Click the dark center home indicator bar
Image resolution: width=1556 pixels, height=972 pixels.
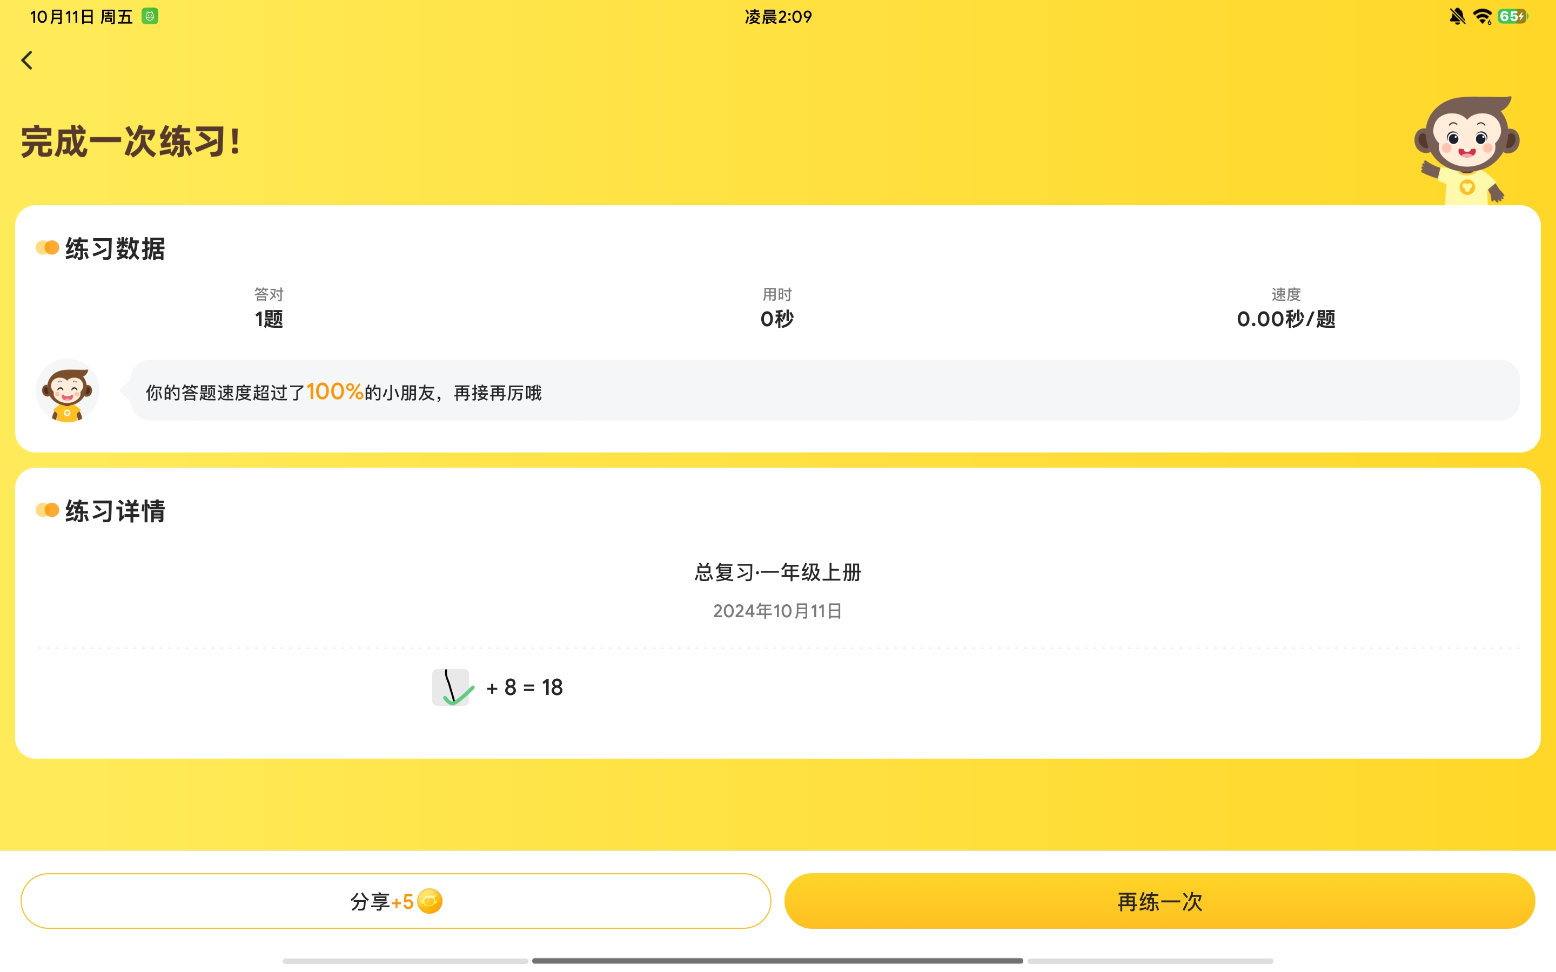tap(777, 961)
